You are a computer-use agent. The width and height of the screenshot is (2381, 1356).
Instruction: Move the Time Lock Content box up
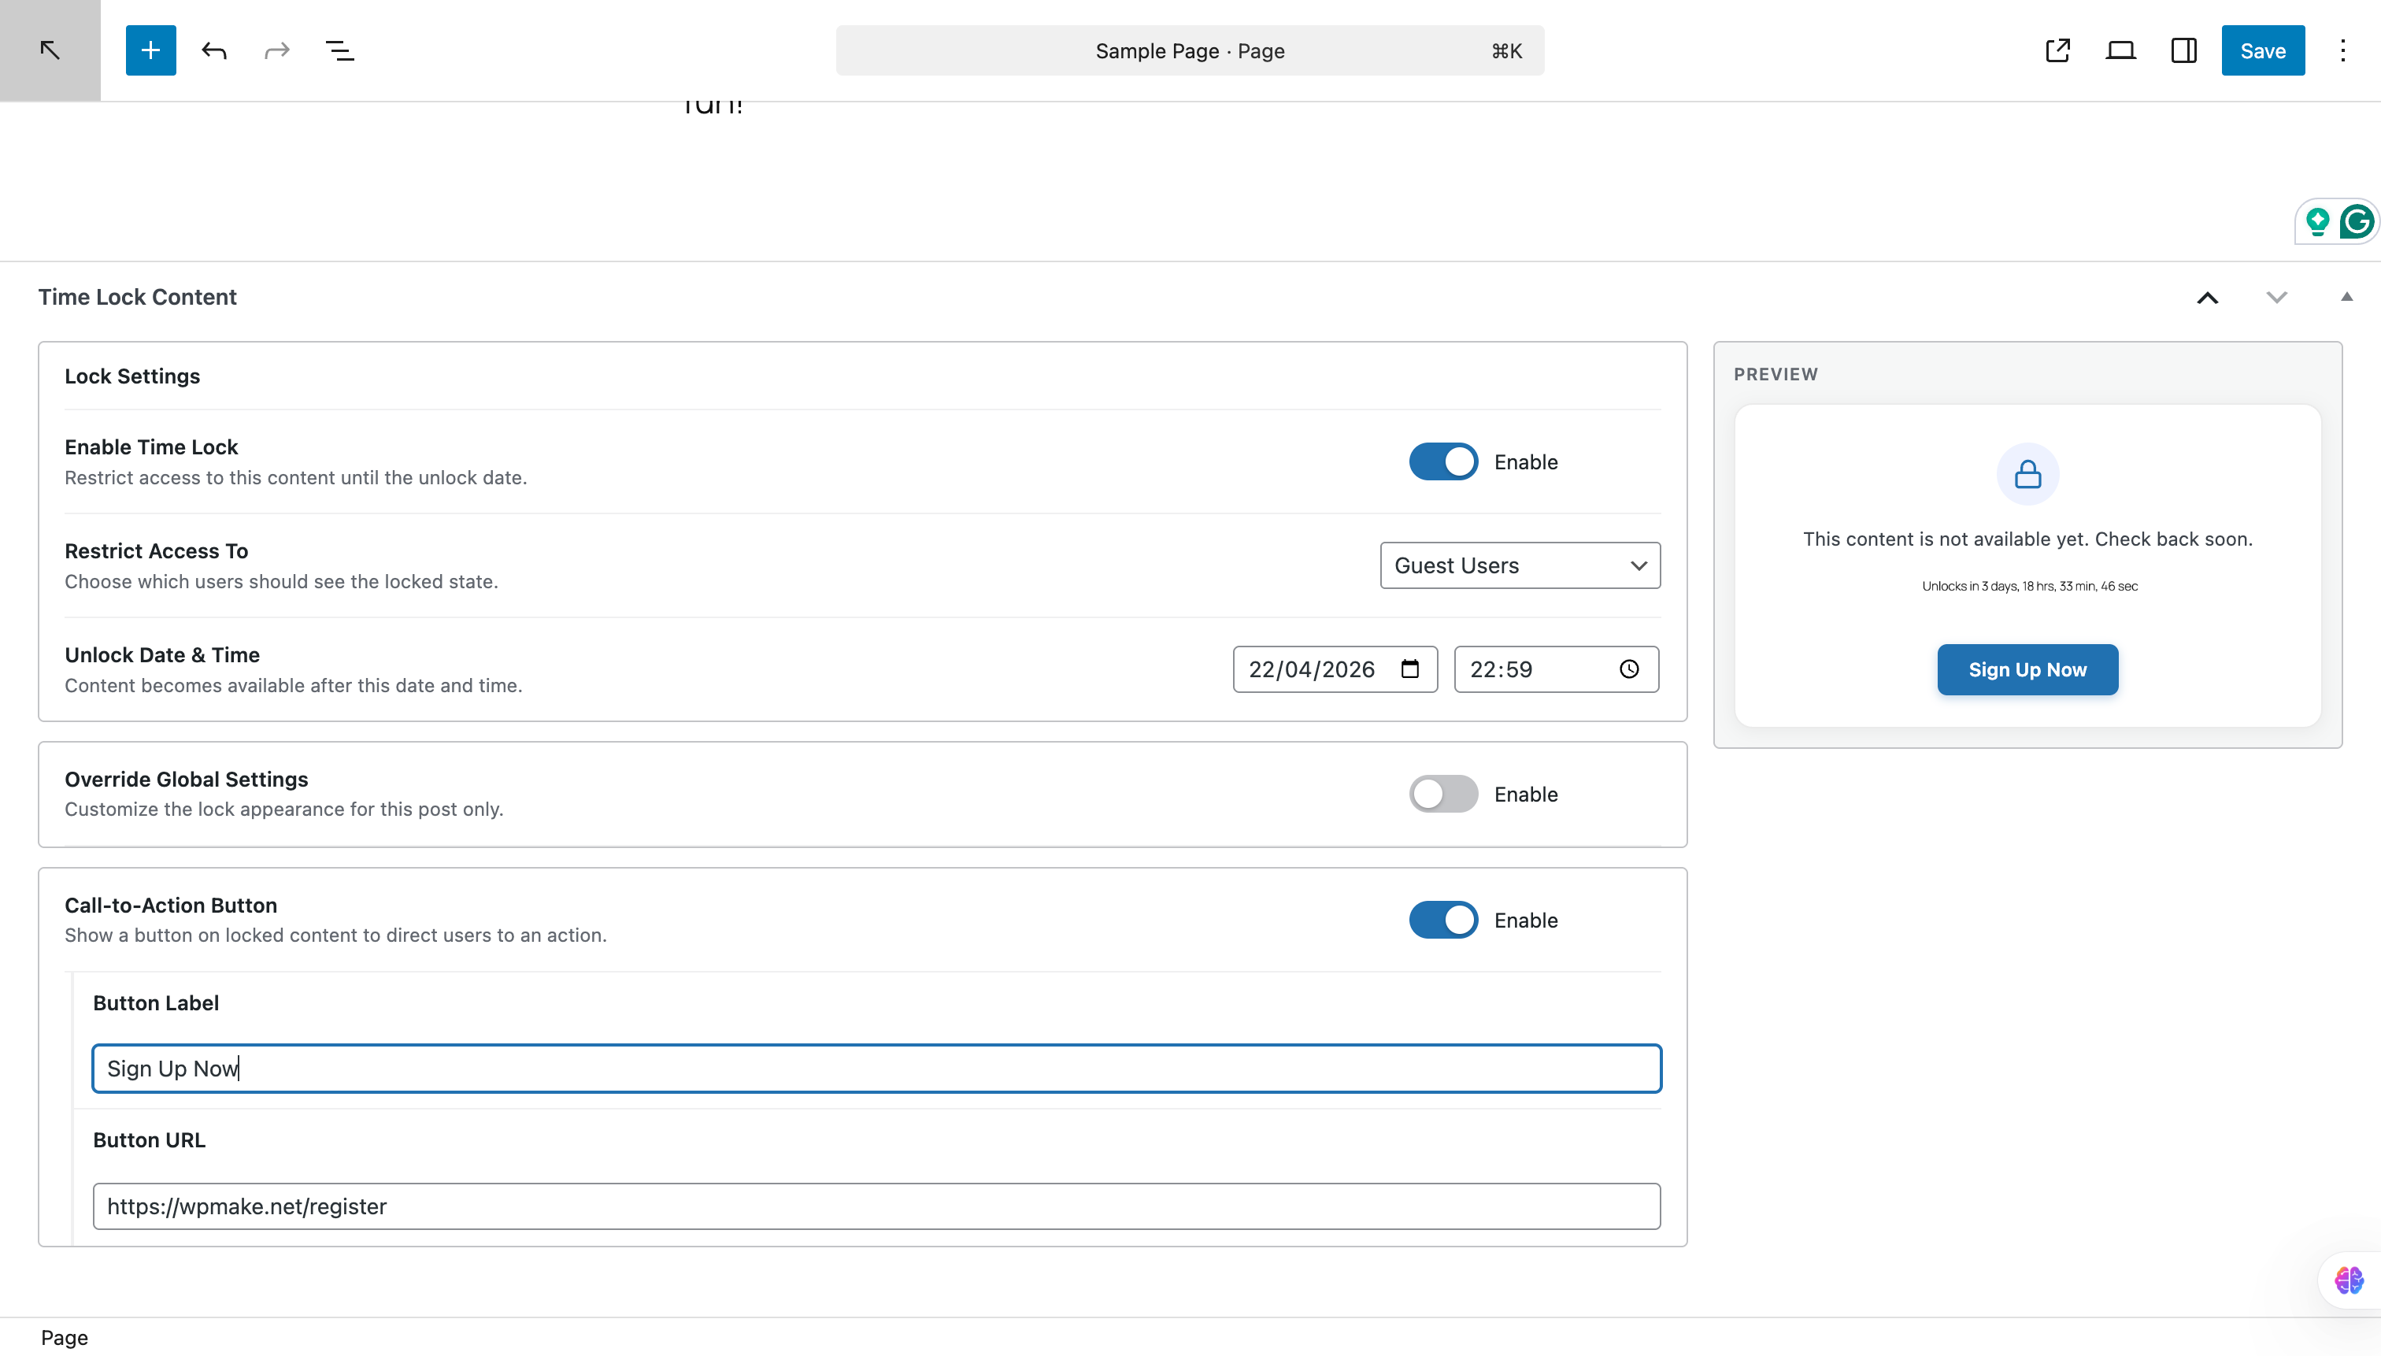coord(2207,296)
